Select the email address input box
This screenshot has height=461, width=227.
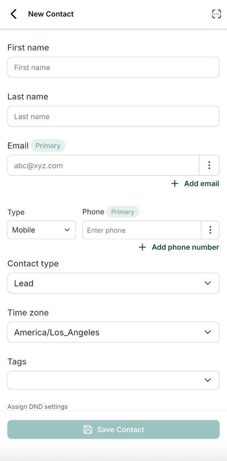[x=103, y=165]
